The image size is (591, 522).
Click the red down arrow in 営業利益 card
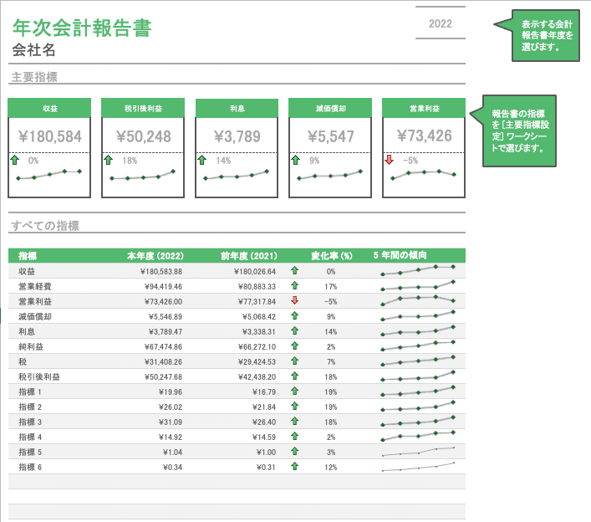pos(389,160)
